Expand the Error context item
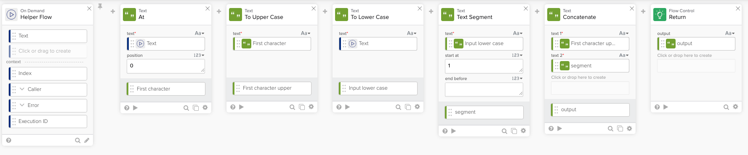 pyautogui.click(x=22, y=105)
